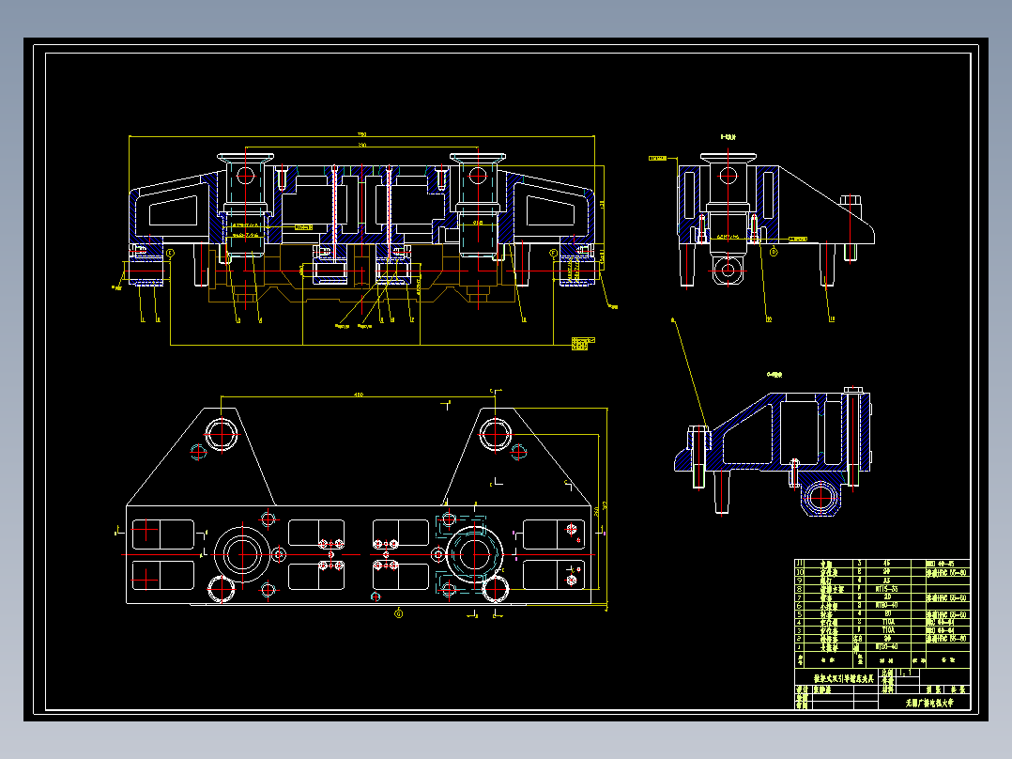Click datum circle F on front view

(553, 254)
